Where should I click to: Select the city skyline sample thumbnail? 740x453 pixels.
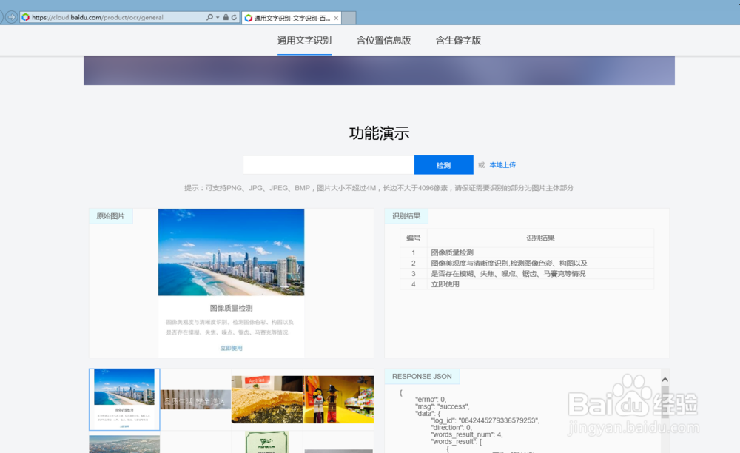(124, 398)
